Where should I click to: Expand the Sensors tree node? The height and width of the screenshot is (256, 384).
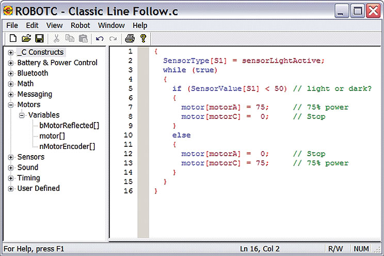point(10,157)
